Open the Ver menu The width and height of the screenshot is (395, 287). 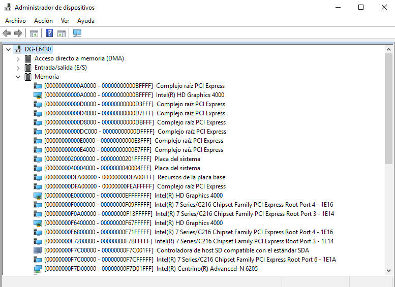pos(65,21)
